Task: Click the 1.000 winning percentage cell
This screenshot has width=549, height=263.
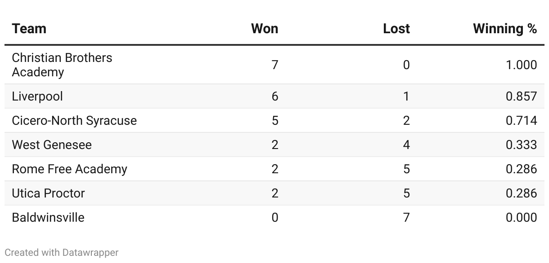Action: 522,65
